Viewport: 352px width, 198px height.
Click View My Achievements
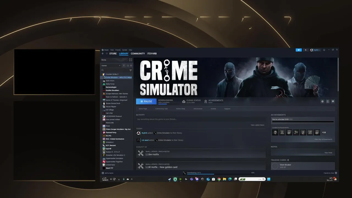click(x=323, y=139)
